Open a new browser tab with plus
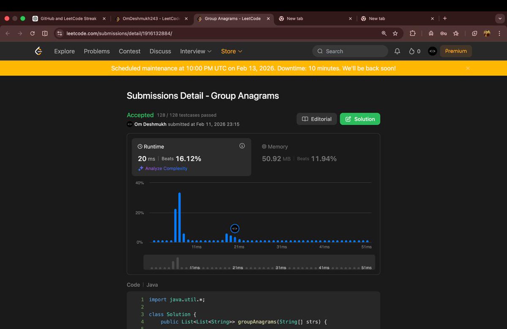This screenshot has width=507, height=329. tap(445, 18)
